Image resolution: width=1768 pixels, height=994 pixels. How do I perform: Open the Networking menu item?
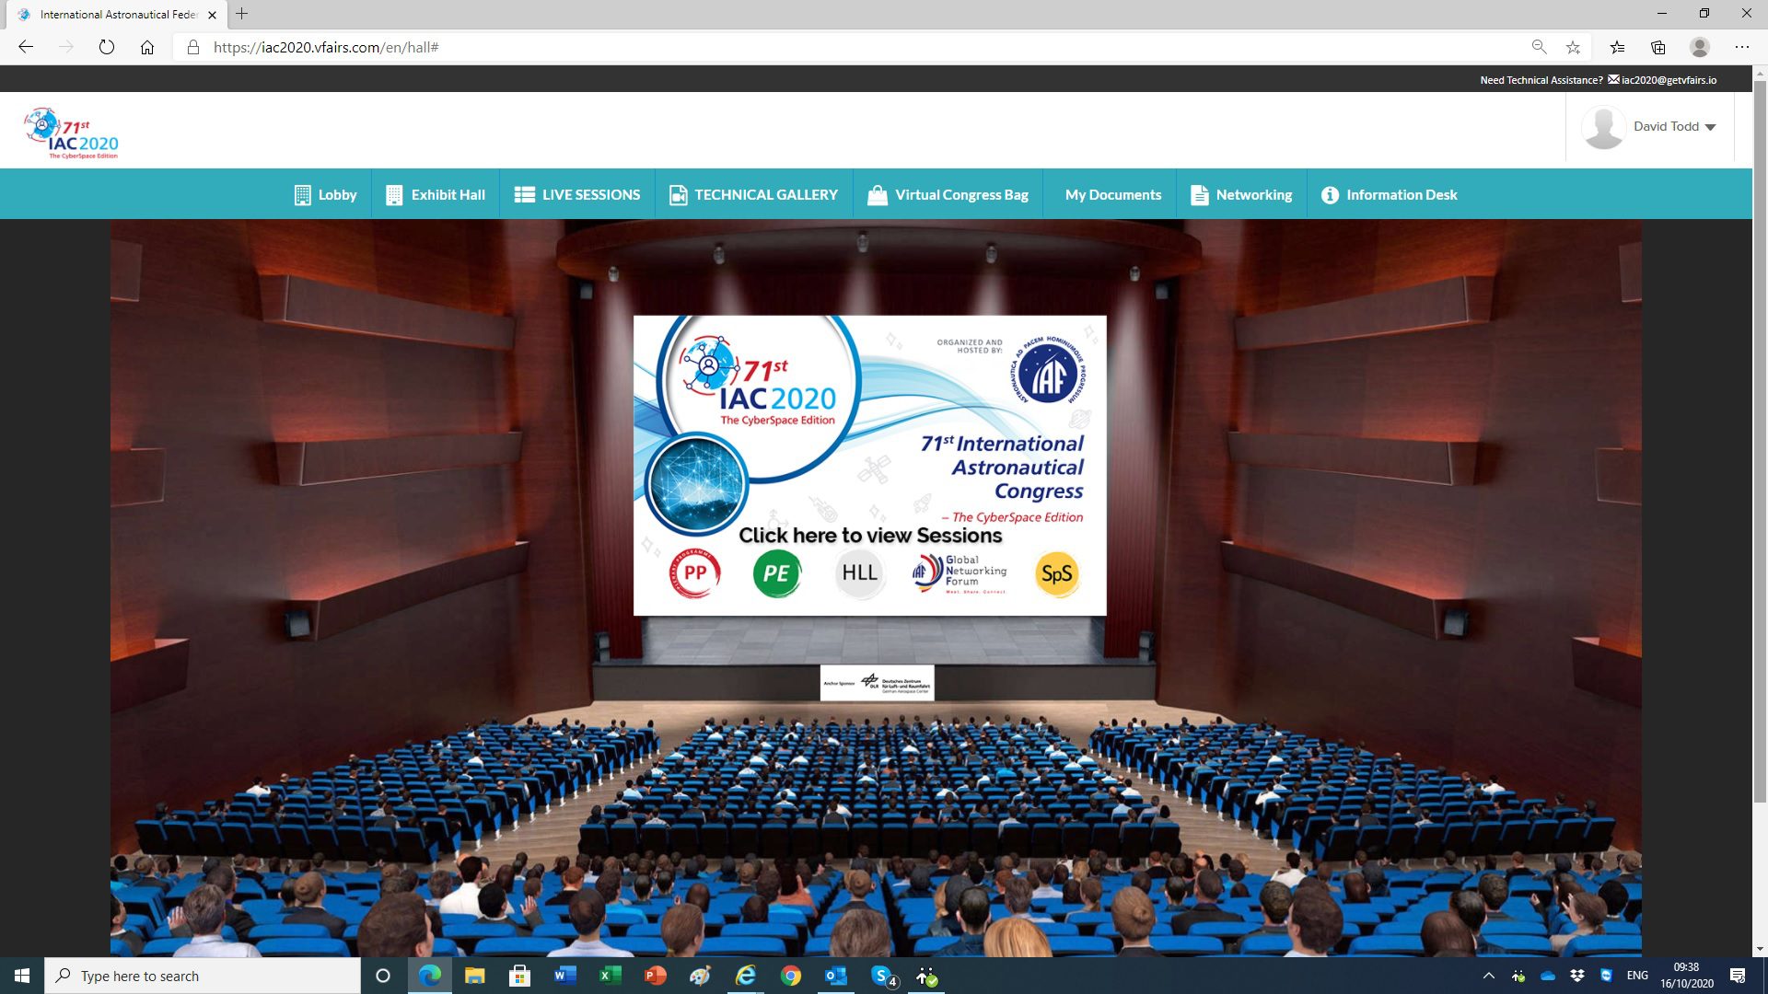(x=1241, y=194)
